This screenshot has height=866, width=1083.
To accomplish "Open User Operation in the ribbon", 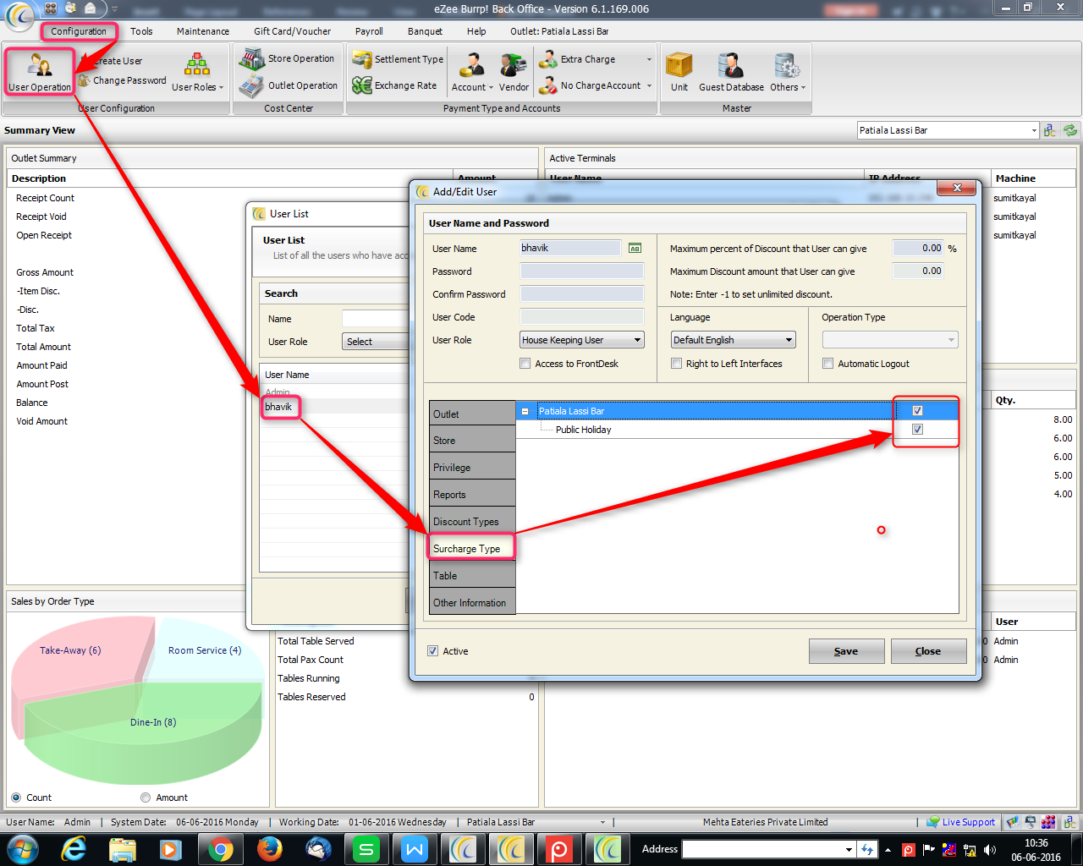I will tap(40, 71).
